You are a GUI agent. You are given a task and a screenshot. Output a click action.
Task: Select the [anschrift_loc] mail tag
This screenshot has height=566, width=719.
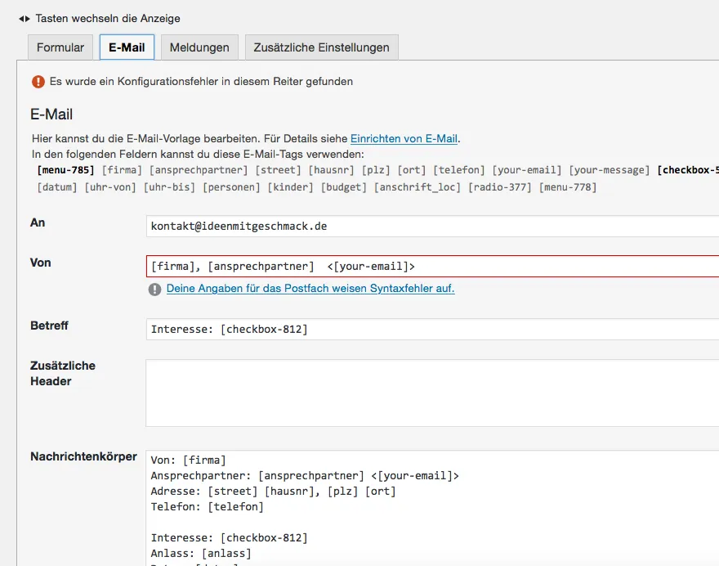(x=417, y=187)
